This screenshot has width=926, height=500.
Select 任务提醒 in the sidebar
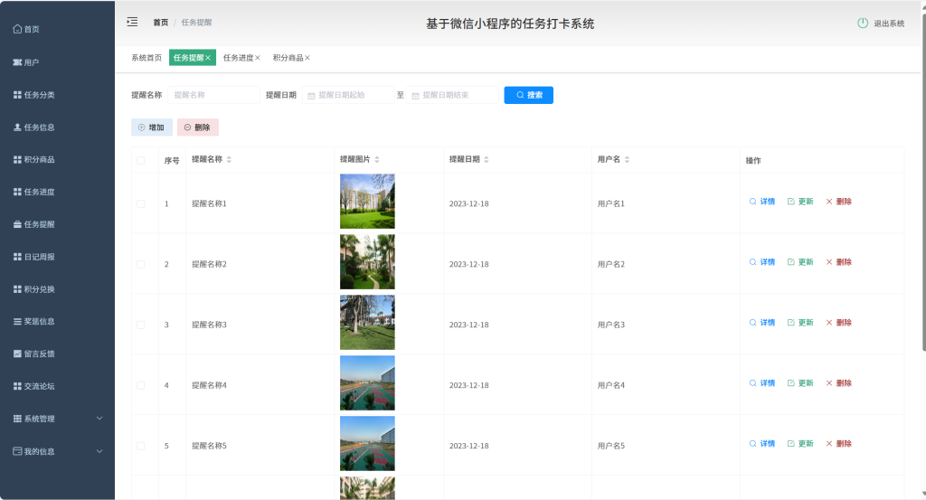(33, 224)
